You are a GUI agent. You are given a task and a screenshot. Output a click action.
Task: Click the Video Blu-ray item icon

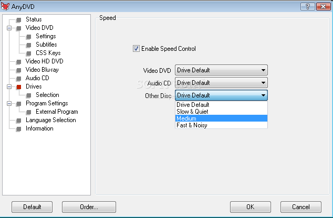coord(19,70)
